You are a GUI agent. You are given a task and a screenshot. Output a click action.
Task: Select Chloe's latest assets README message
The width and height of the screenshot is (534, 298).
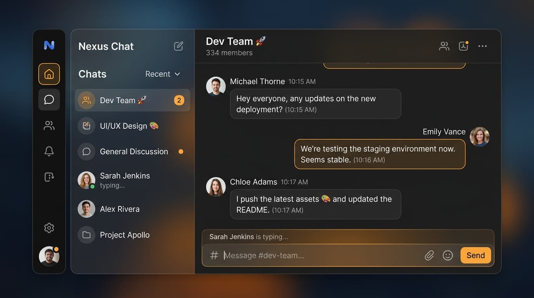316,204
